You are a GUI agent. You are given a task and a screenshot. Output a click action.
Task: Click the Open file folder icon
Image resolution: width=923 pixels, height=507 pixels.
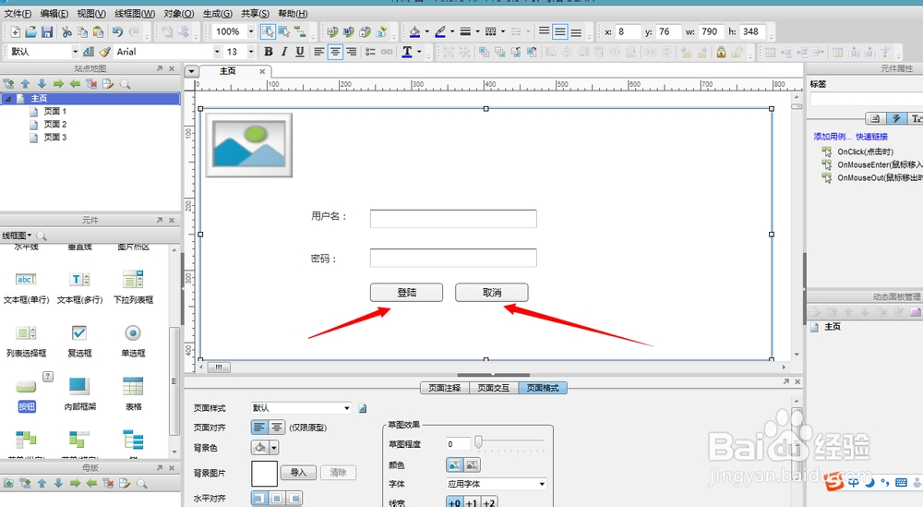pyautogui.click(x=31, y=31)
